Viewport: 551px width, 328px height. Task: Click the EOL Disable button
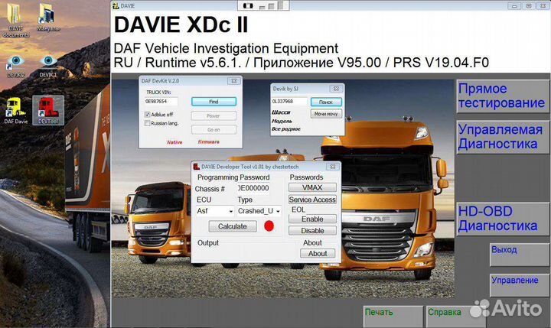pyautogui.click(x=312, y=230)
